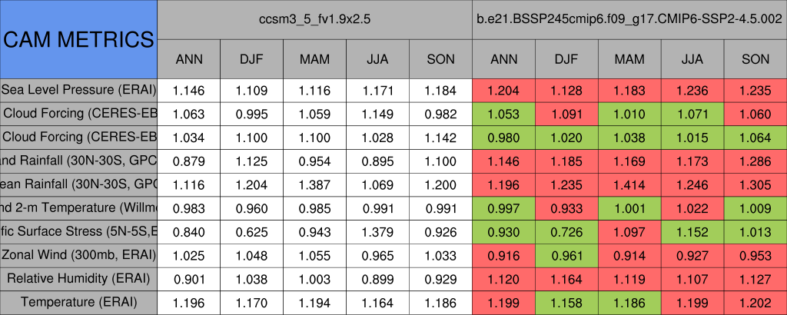Select the Temperature (ERAI) row label

coord(78,302)
